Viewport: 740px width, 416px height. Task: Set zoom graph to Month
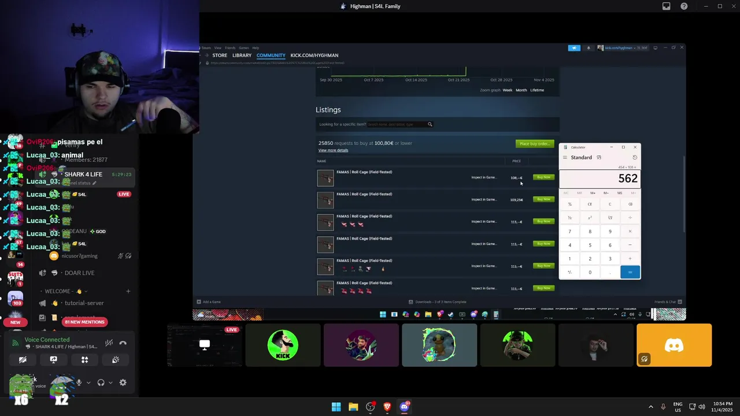point(521,90)
